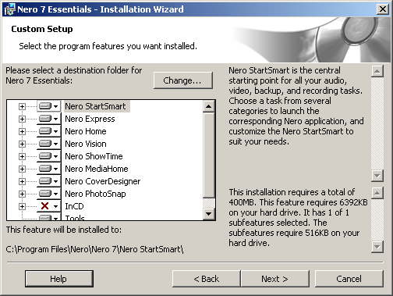
Task: Cancel the installation wizard
Action: pyautogui.click(x=349, y=279)
